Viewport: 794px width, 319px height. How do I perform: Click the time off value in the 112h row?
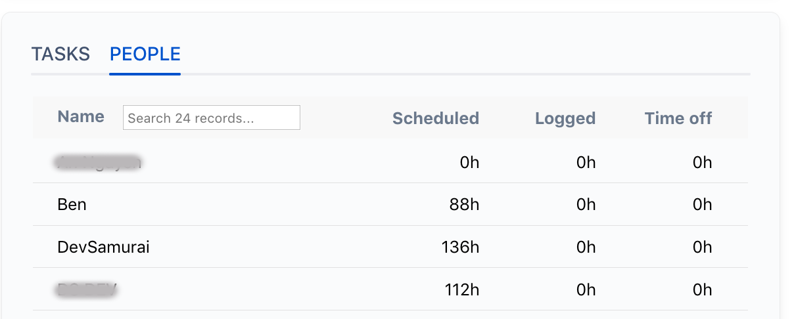(x=702, y=289)
